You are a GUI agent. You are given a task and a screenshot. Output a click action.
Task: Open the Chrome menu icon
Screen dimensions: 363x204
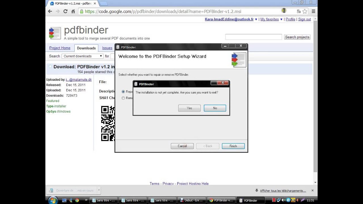coord(313,11)
